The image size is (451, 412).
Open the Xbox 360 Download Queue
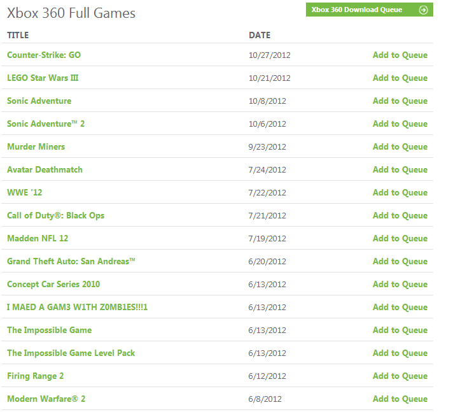(370, 10)
